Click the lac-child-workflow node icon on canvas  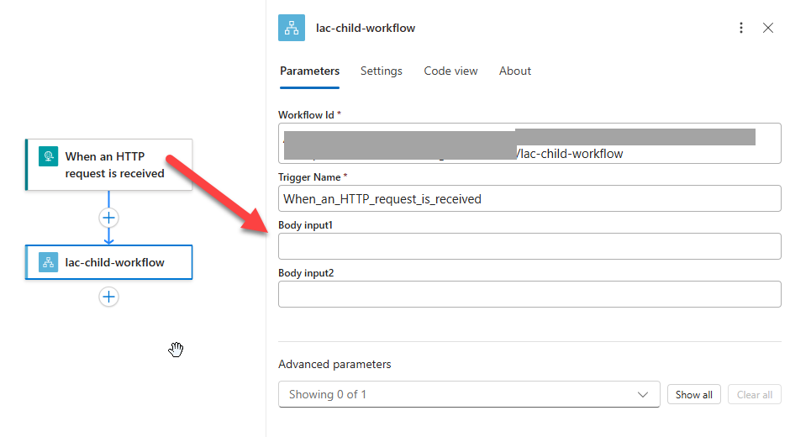point(48,262)
